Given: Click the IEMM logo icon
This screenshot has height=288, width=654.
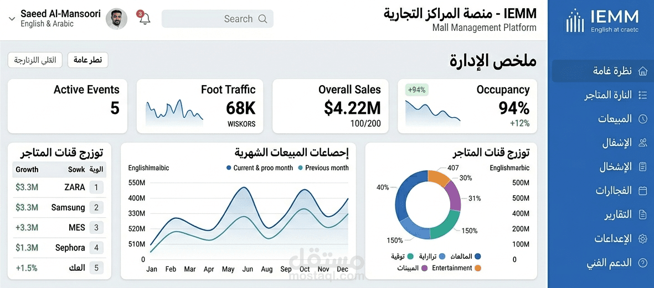Looking at the screenshot, I should point(575,20).
